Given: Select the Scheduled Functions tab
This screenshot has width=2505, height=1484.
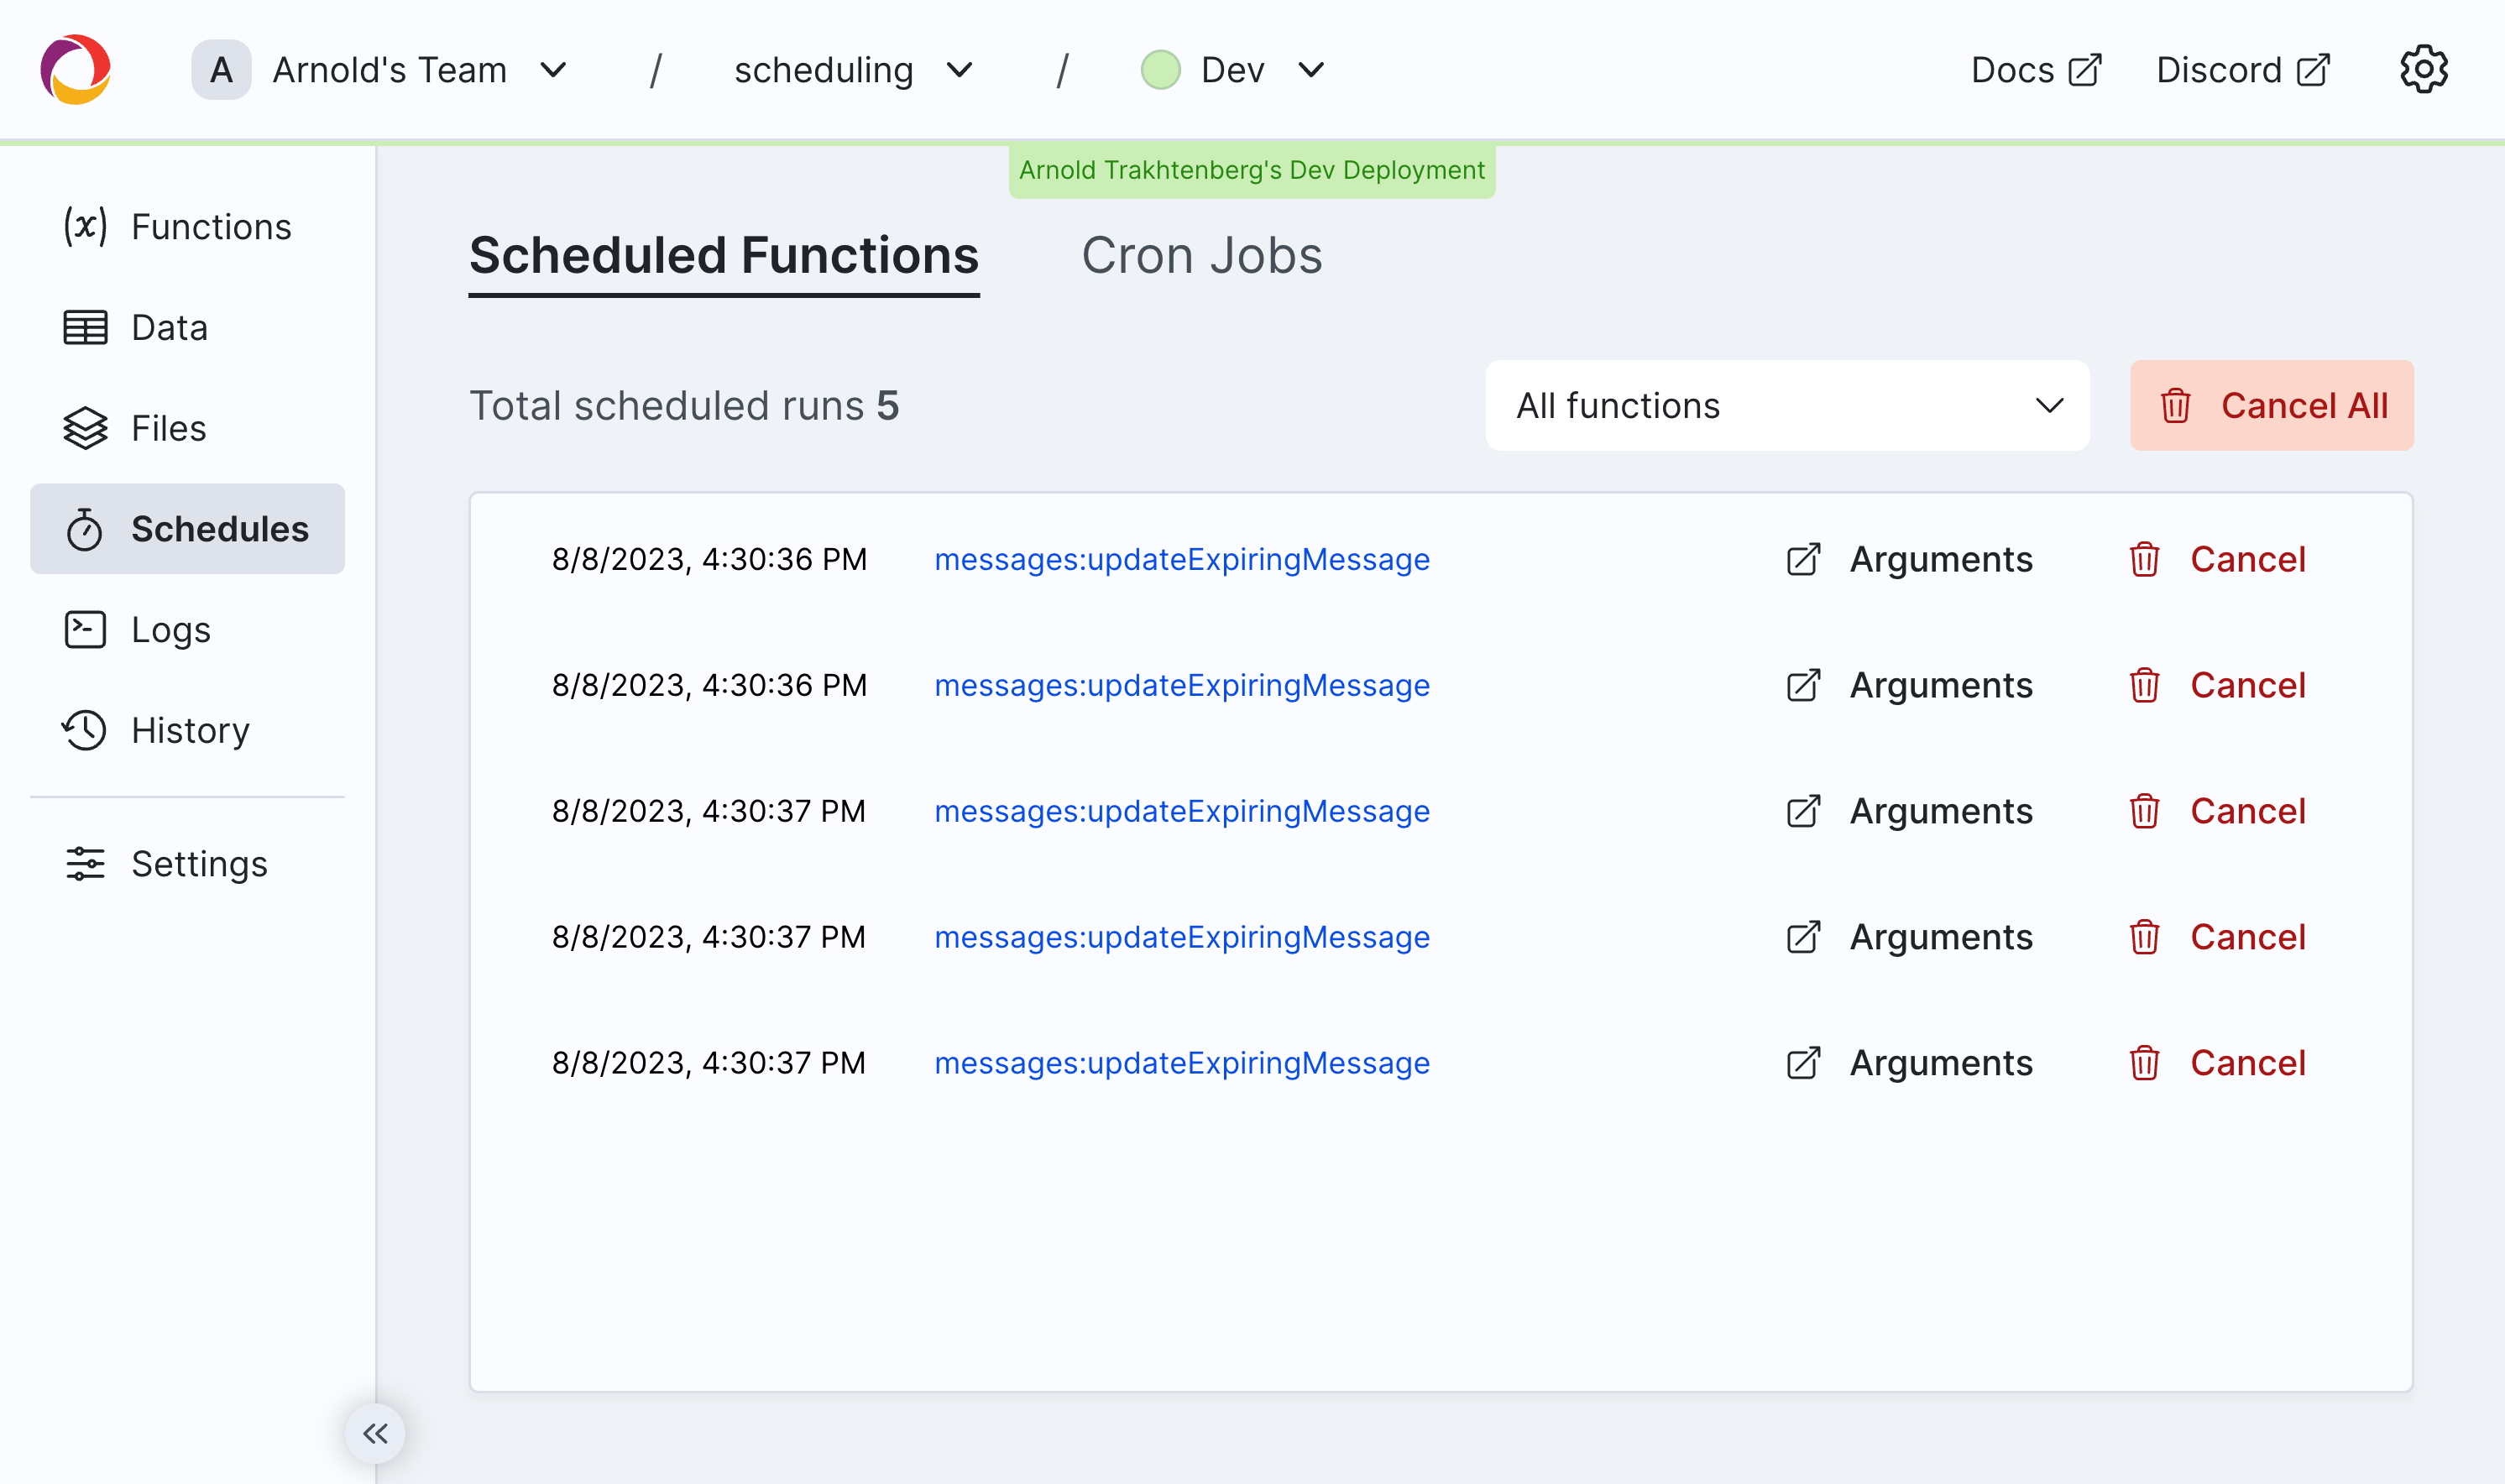Looking at the screenshot, I should (x=724, y=256).
